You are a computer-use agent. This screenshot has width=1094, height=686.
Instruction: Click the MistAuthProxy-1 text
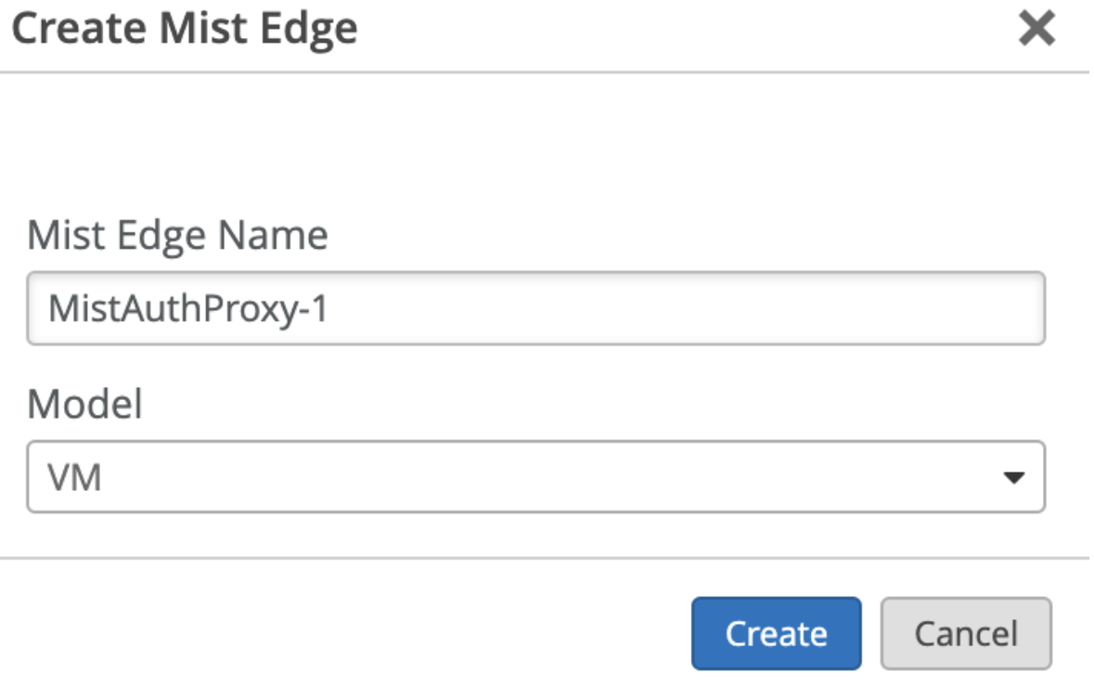click(189, 309)
